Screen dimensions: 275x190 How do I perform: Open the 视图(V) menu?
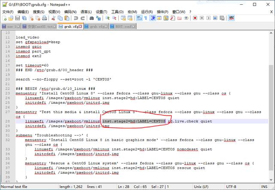[54, 12]
